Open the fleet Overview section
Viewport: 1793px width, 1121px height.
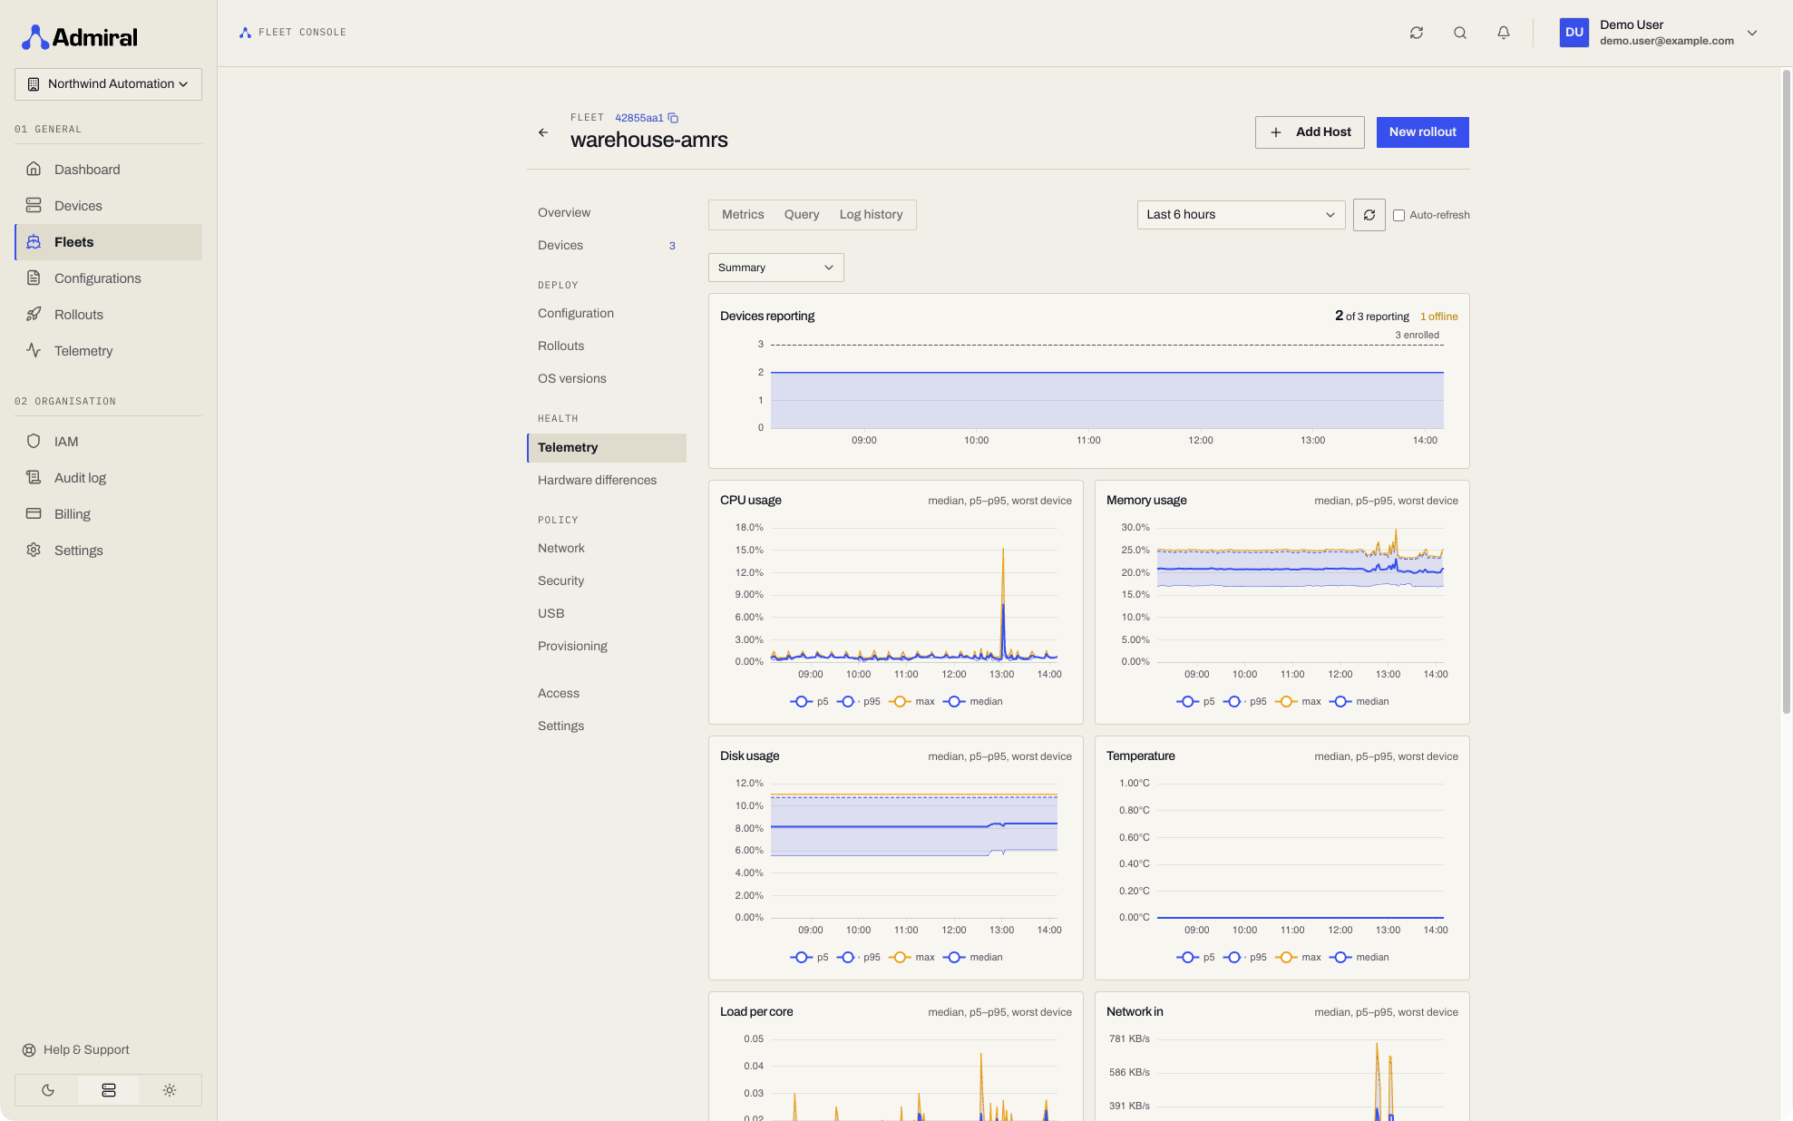pyautogui.click(x=606, y=213)
